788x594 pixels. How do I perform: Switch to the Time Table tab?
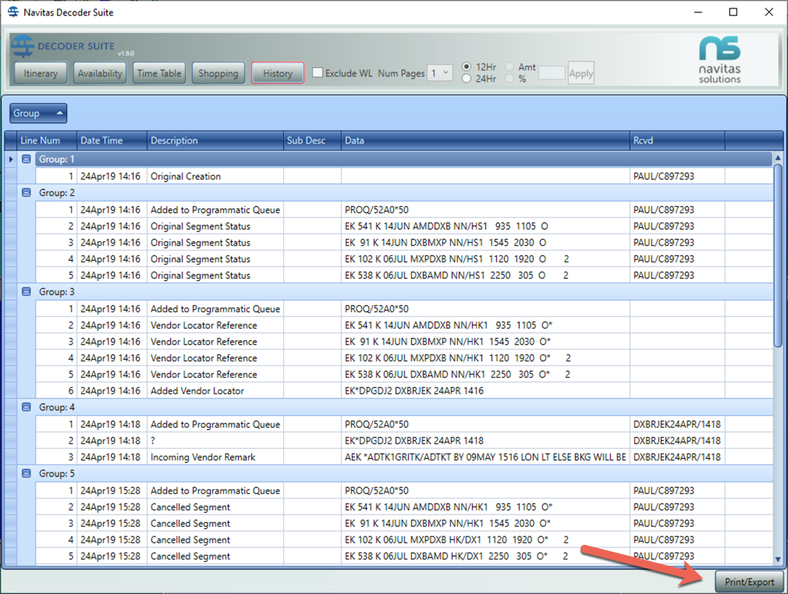(159, 73)
